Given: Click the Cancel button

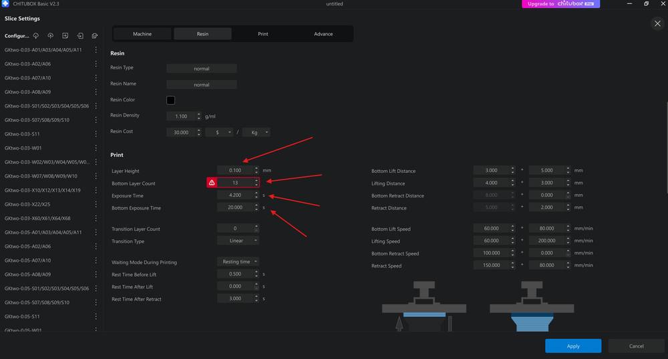Looking at the screenshot, I should [636, 346].
